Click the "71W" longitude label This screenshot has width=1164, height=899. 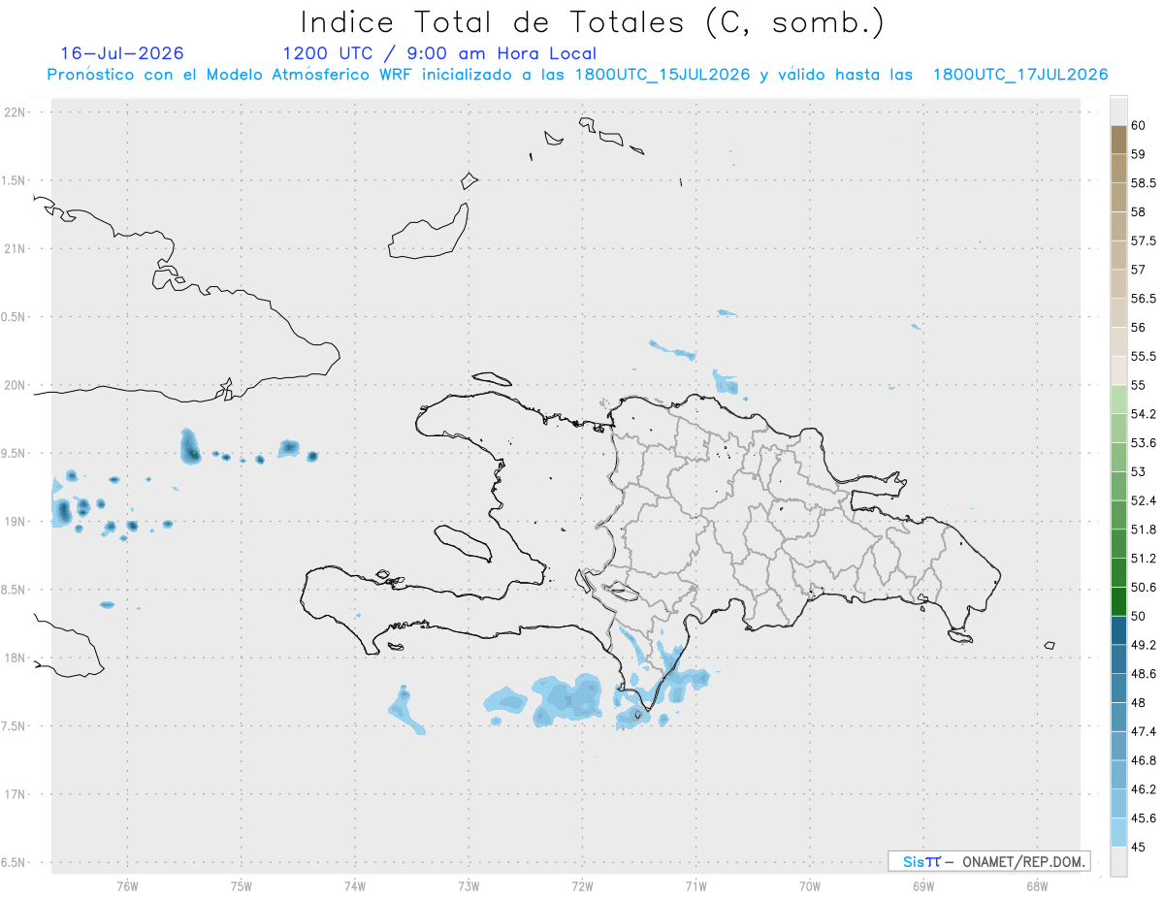pos(695,887)
